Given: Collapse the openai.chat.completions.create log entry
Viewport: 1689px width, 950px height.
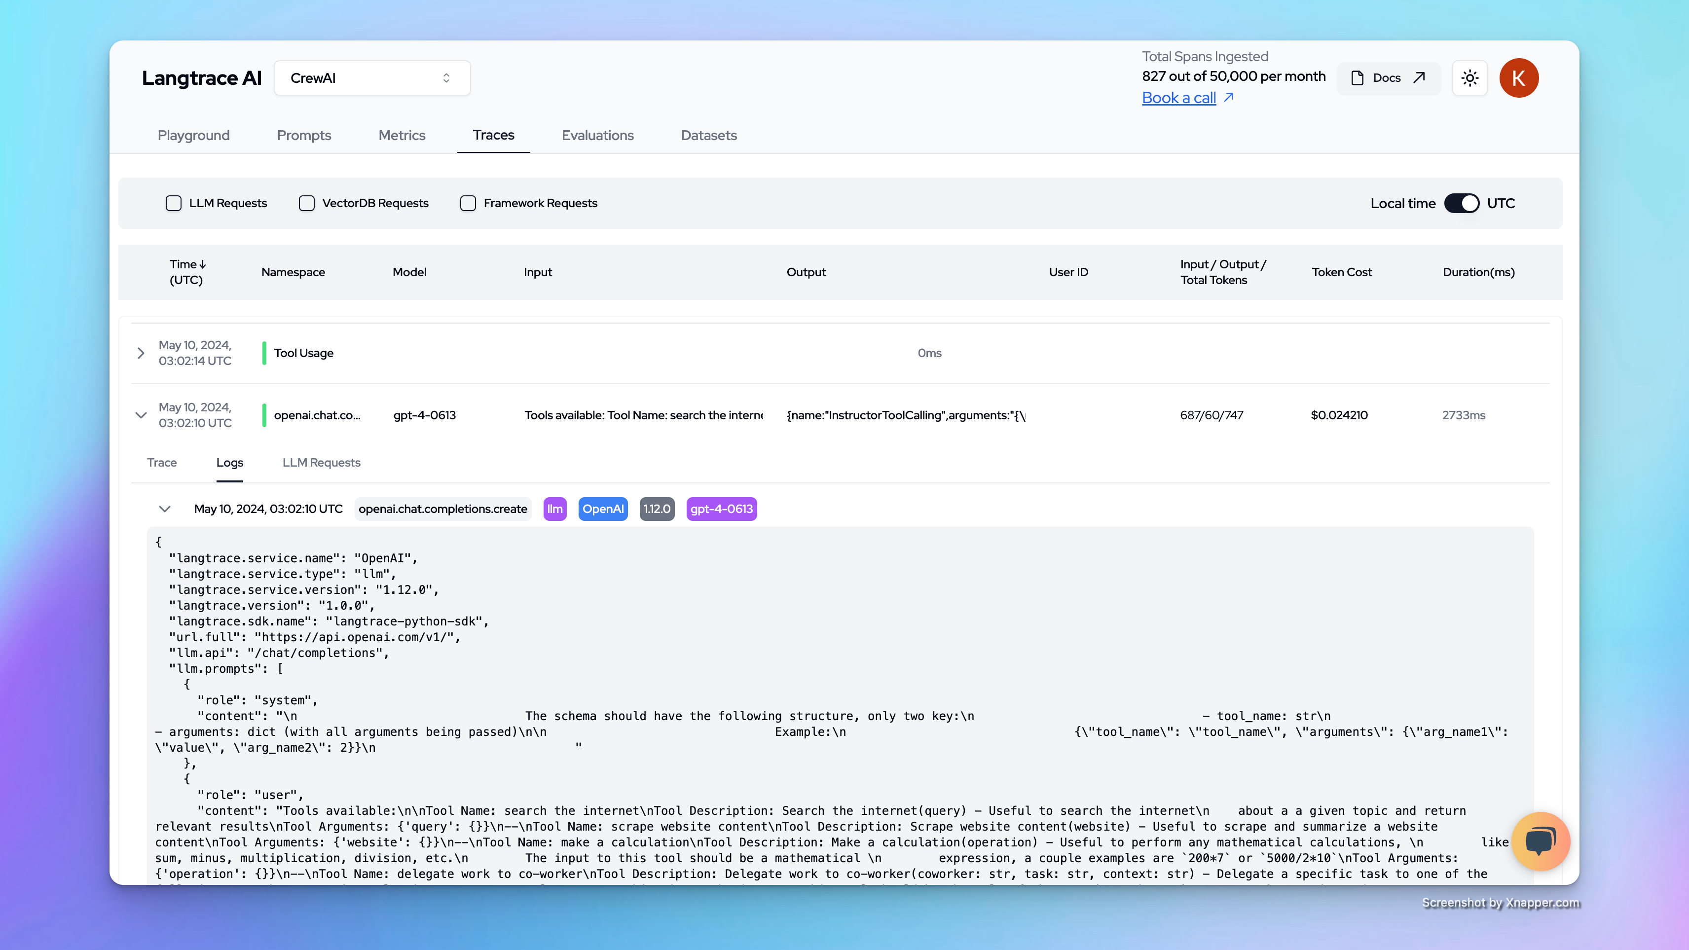Looking at the screenshot, I should point(165,509).
